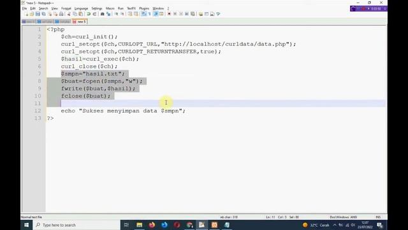Click line number 1 in the margin
408x230 pixels.
40,29
